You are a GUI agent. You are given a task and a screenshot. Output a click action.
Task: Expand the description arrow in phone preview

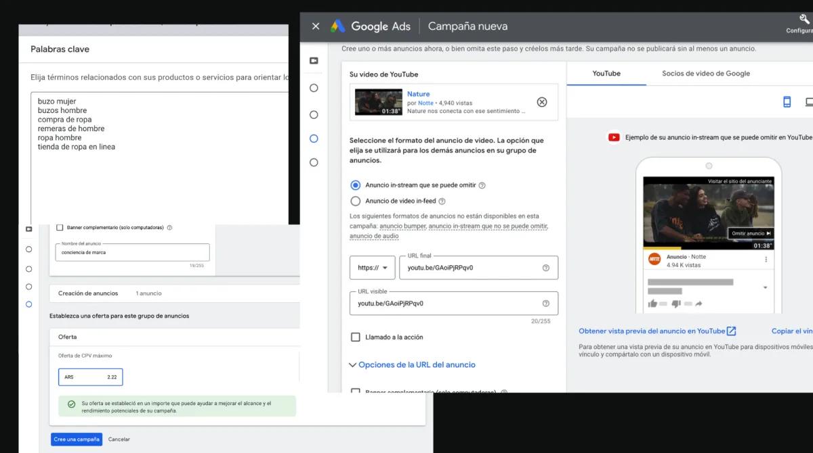coord(766,287)
